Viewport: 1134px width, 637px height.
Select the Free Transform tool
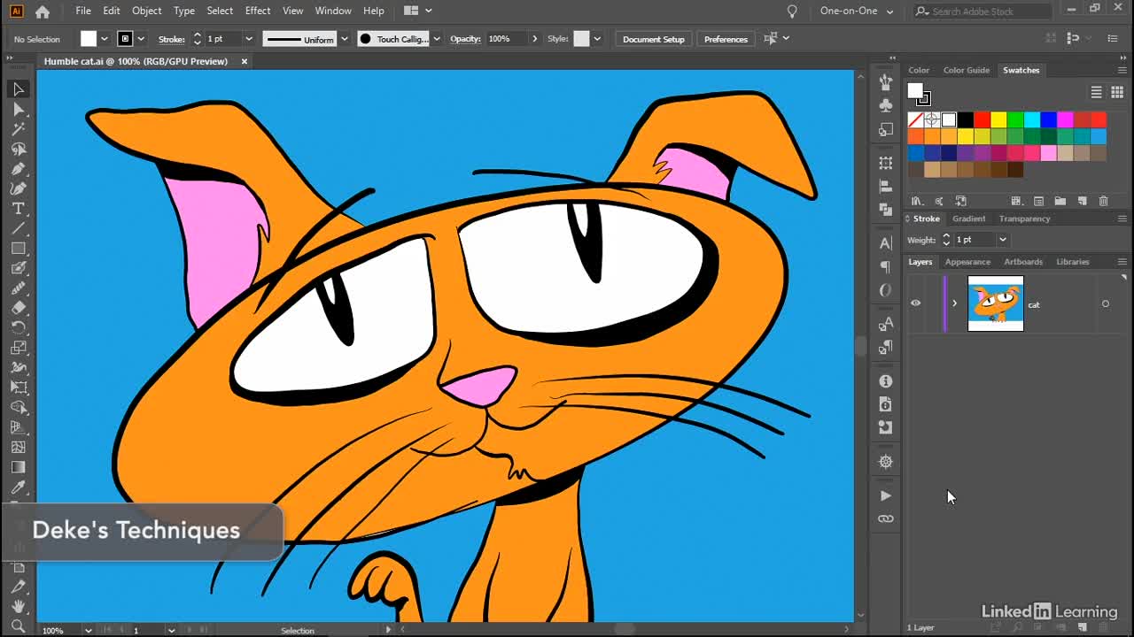pos(18,388)
